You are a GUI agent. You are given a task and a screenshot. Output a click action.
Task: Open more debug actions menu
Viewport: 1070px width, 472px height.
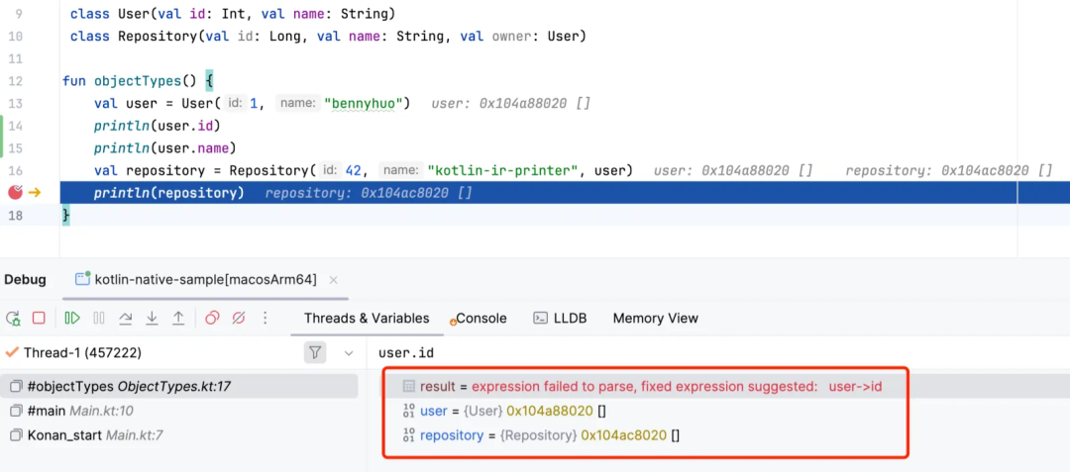265,318
